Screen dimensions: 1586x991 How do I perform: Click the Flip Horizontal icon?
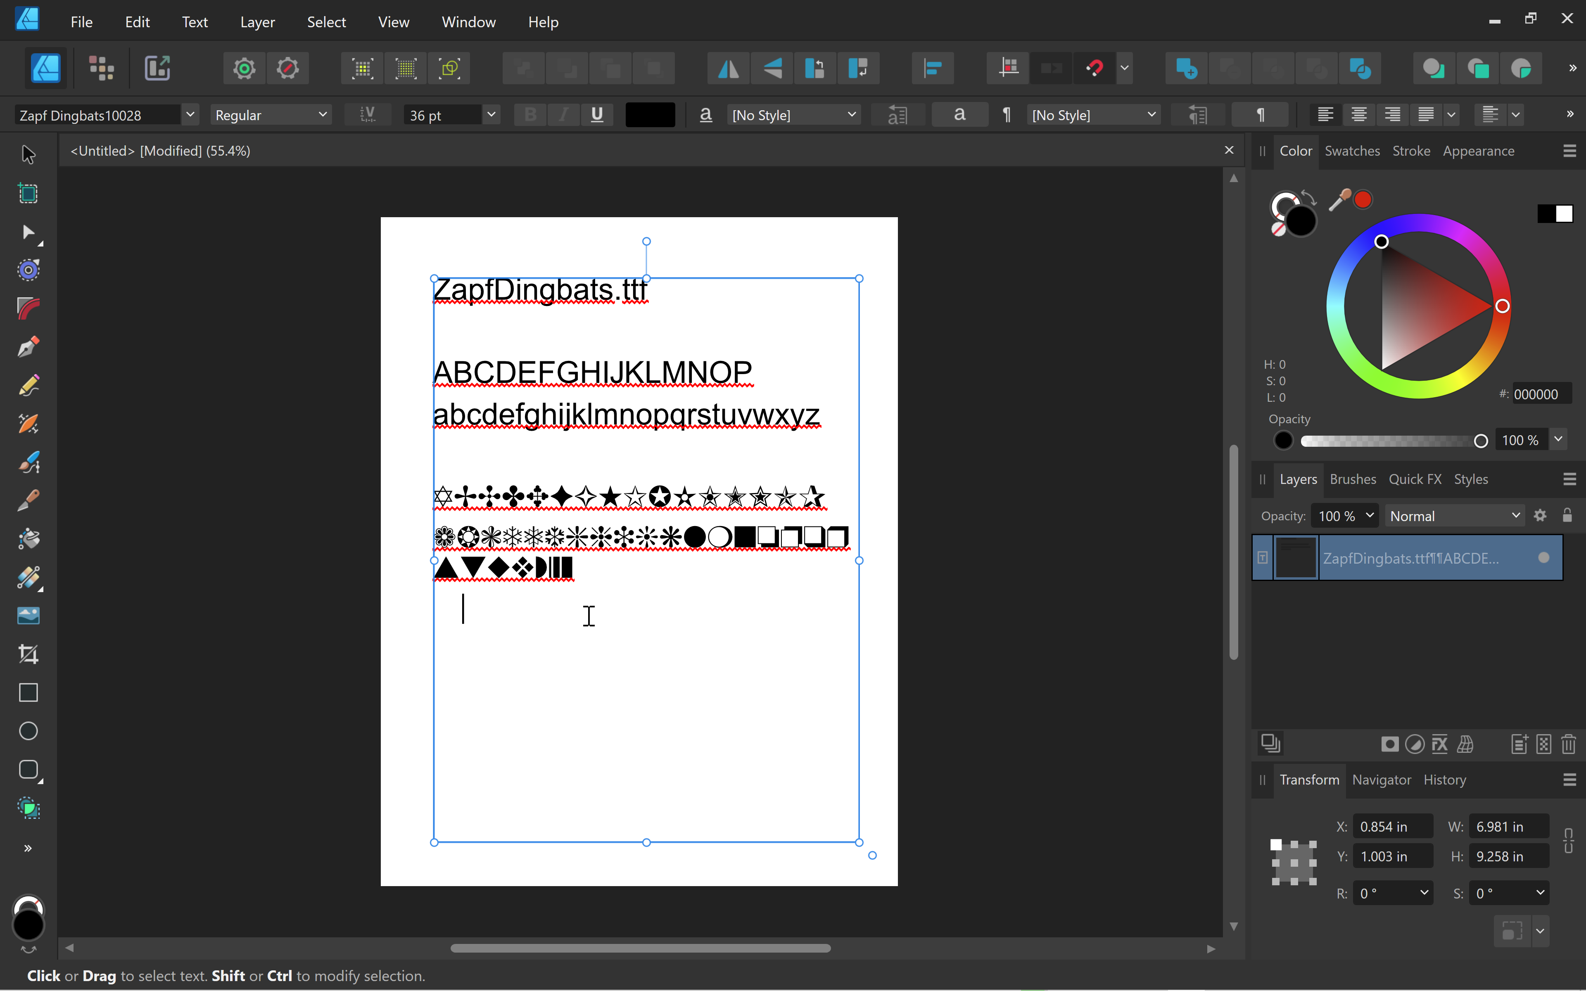coord(728,68)
